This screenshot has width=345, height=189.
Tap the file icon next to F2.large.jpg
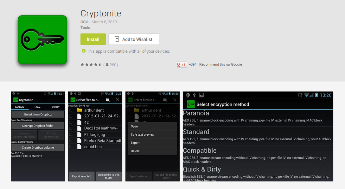click(x=79, y=134)
